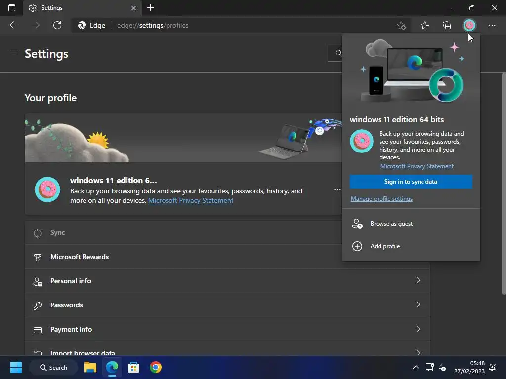Open the Microsoft Rewards row

pyautogui.click(x=183, y=257)
